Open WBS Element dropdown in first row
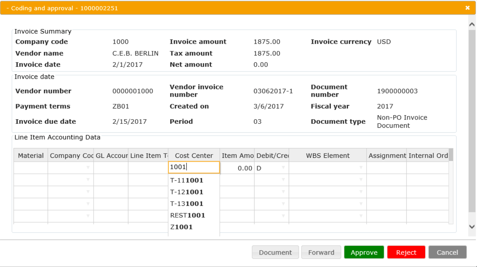This screenshot has width=477, height=267. pos(361,168)
